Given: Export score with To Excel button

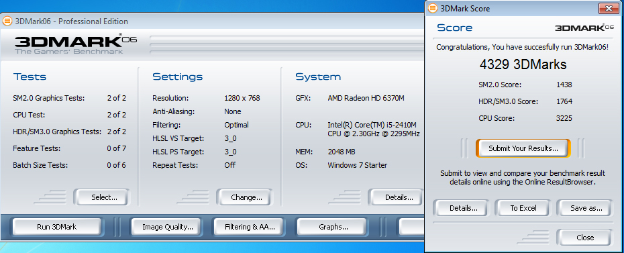Looking at the screenshot, I should [523, 207].
